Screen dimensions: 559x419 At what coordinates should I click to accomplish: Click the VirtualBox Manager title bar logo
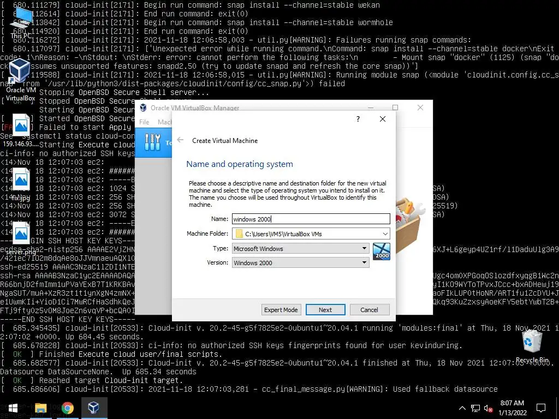click(144, 107)
